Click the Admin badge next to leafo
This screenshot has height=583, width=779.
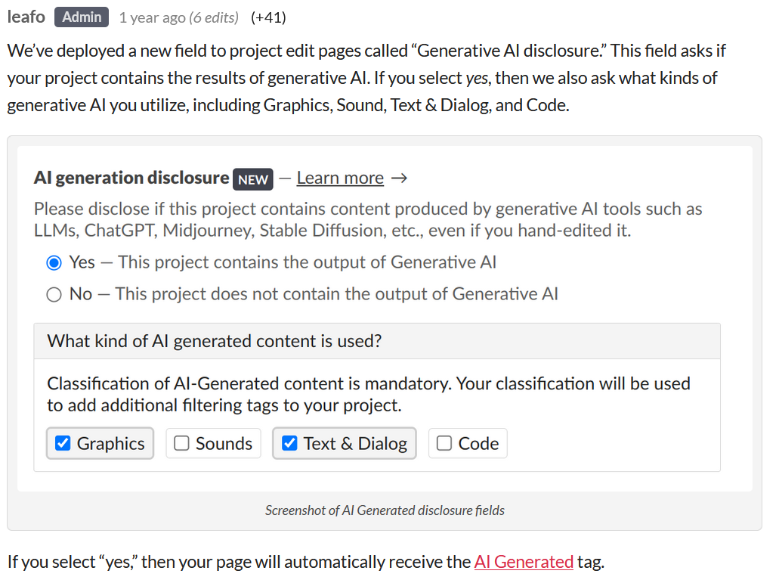coord(82,17)
